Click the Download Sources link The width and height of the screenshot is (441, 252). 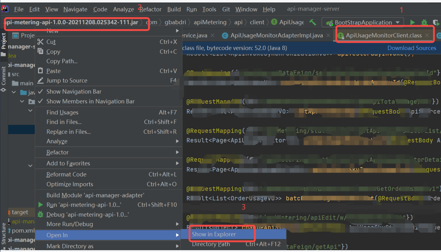(x=412, y=48)
